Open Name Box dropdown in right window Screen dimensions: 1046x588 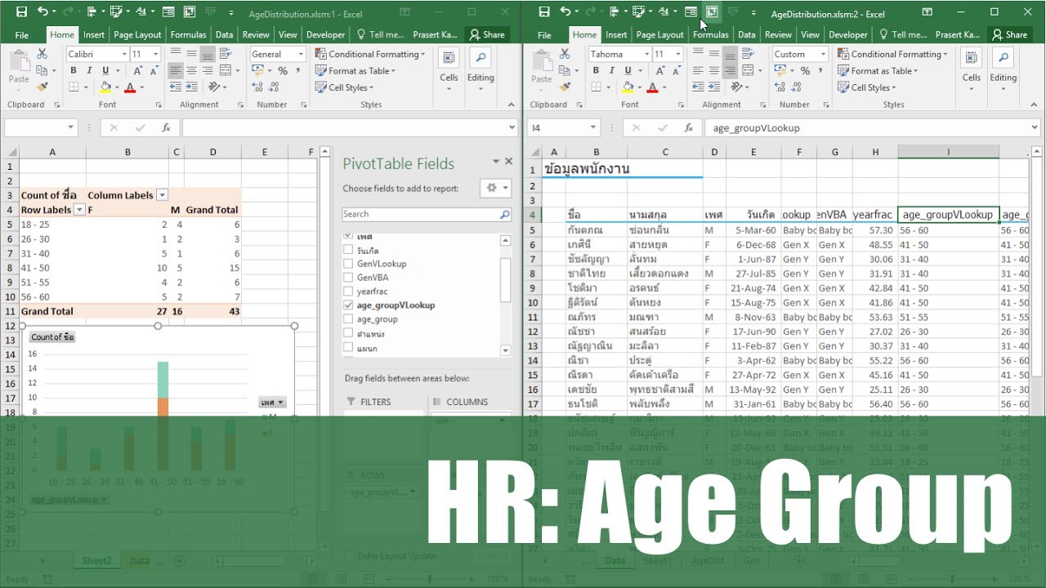click(593, 128)
